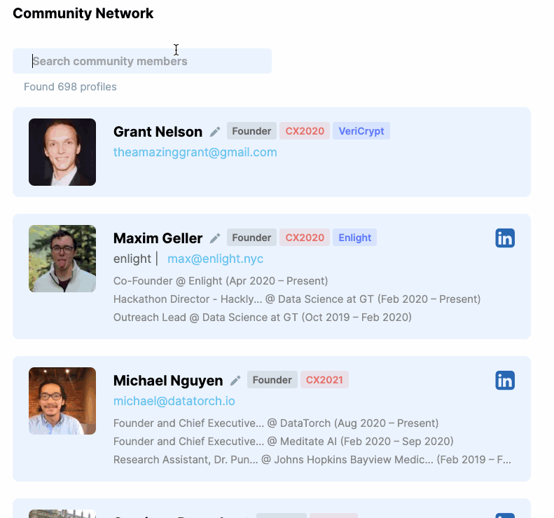
Task: Open the partially visible LinkedIn icon at bottom
Action: [x=505, y=515]
